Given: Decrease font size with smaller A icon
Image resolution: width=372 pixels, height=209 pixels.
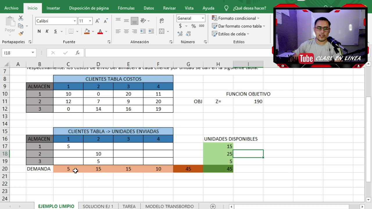Looking at the screenshot, I should [106, 21].
